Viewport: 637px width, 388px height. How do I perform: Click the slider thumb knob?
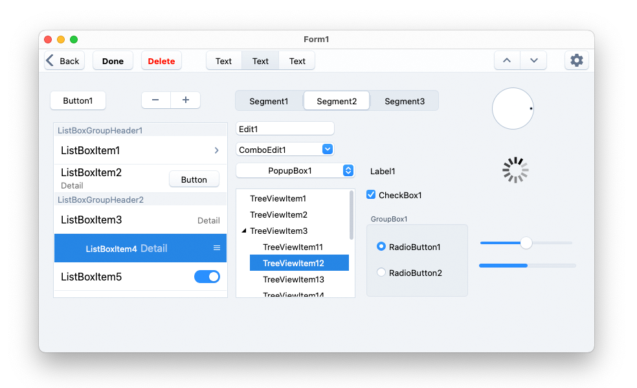click(x=526, y=243)
